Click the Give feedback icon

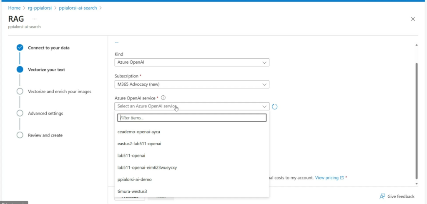tap(382, 197)
